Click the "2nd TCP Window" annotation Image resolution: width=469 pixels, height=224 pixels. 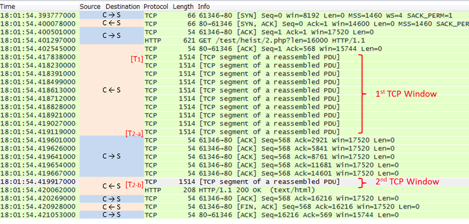[x=408, y=182]
